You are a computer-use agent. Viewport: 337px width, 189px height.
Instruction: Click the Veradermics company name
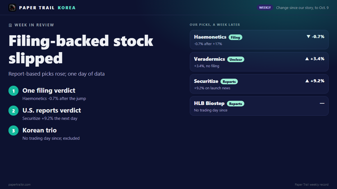[x=210, y=59]
